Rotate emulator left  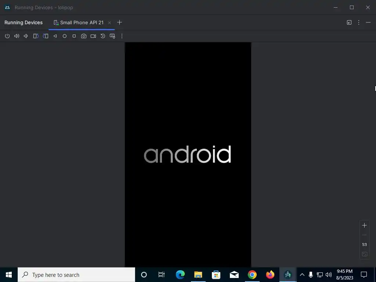36,36
